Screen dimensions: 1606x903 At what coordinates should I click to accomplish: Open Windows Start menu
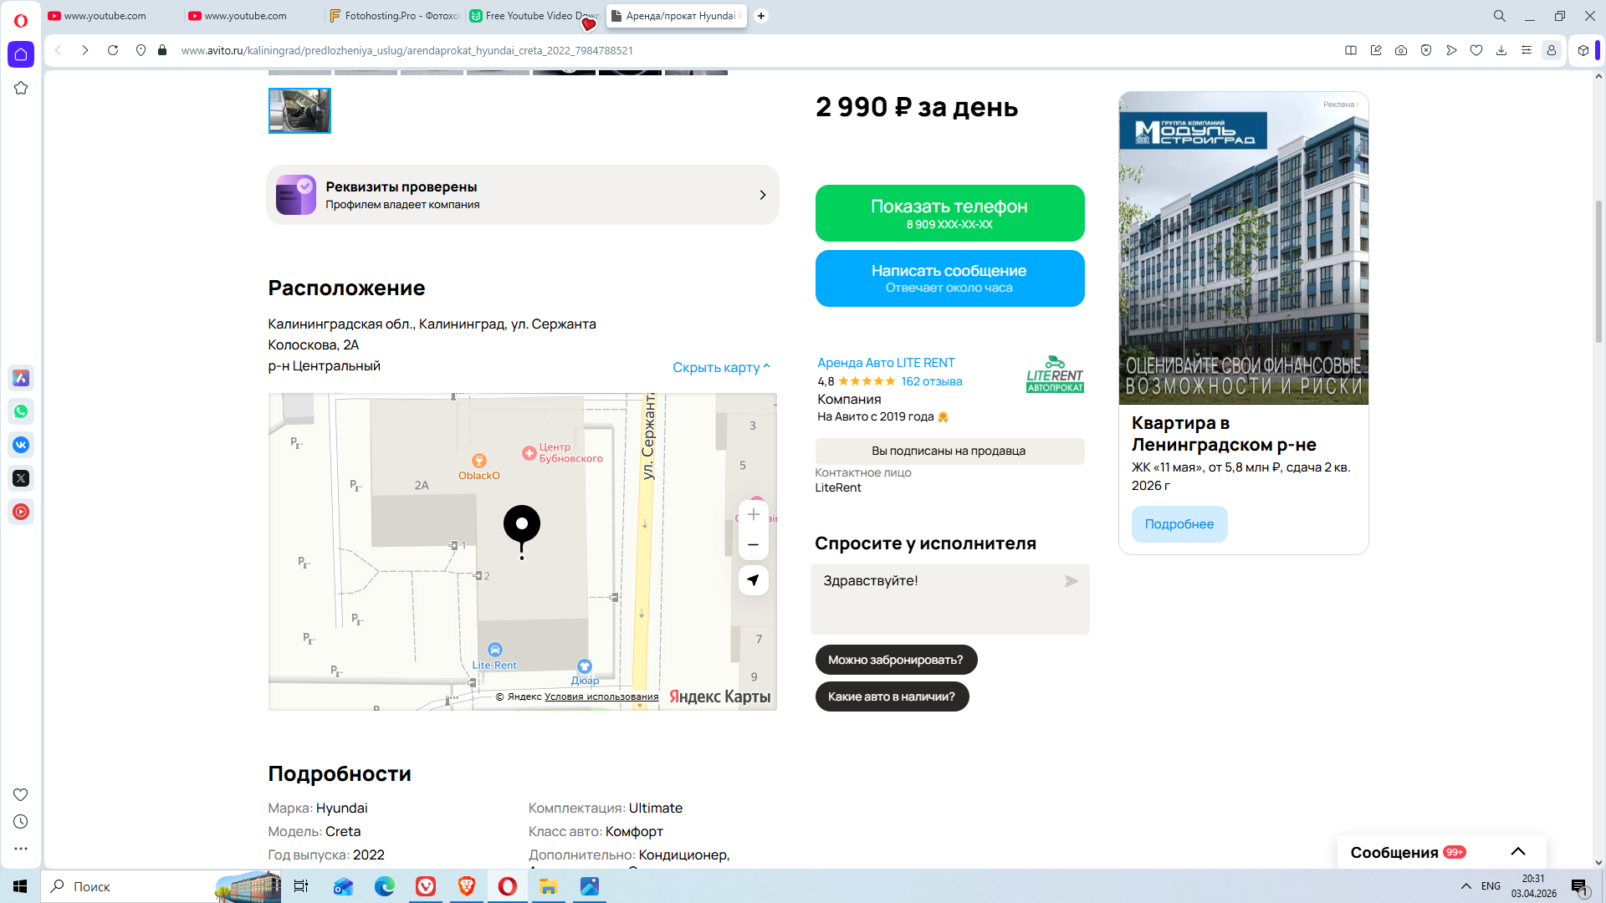pyautogui.click(x=20, y=886)
